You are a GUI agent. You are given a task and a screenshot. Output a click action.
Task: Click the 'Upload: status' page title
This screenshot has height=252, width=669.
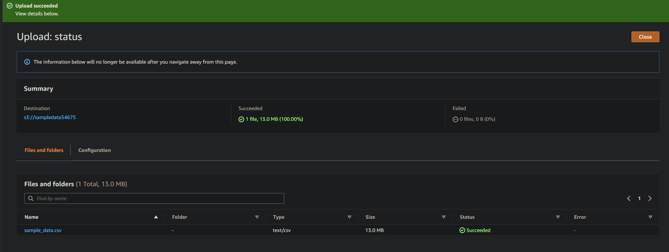(50, 37)
